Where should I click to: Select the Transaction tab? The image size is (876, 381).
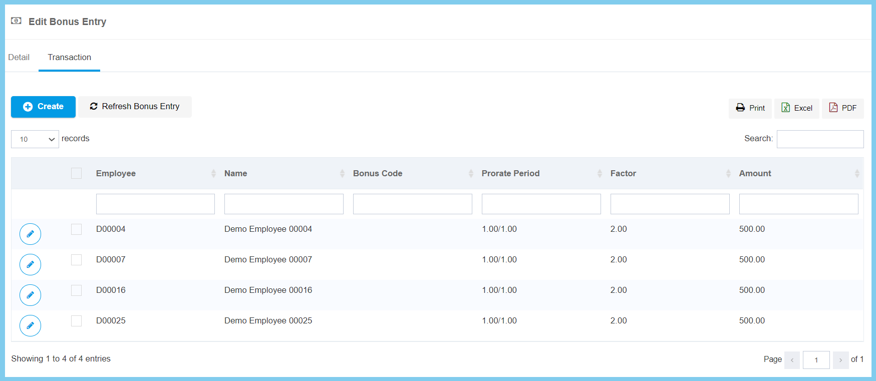coord(69,57)
